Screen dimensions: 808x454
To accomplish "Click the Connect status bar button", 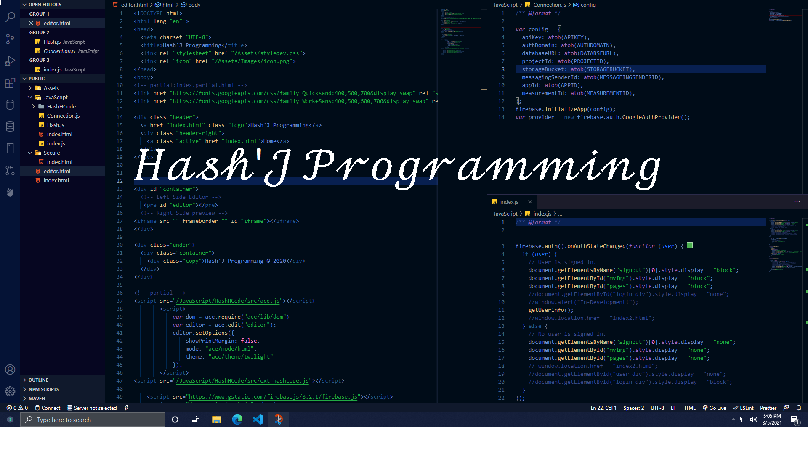I will tap(48, 408).
